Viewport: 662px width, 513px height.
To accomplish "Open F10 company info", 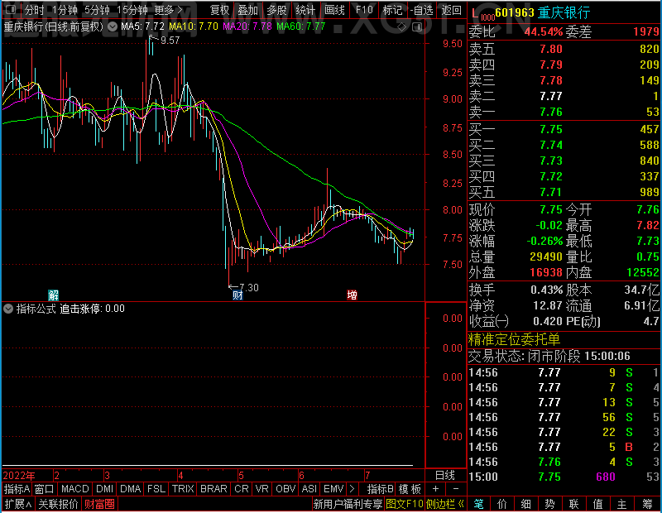I will point(364,10).
